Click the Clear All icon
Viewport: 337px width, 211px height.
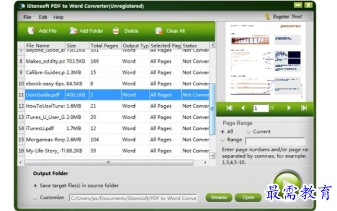(x=159, y=31)
